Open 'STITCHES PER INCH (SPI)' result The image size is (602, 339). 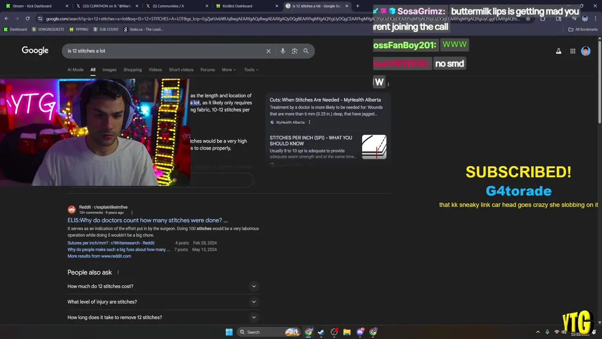(311, 141)
